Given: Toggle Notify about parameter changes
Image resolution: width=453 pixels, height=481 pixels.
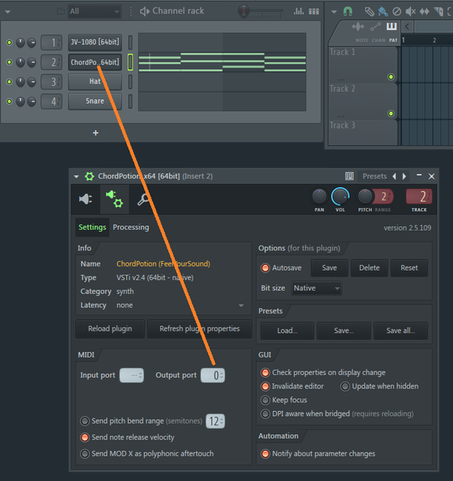Looking at the screenshot, I should [265, 453].
